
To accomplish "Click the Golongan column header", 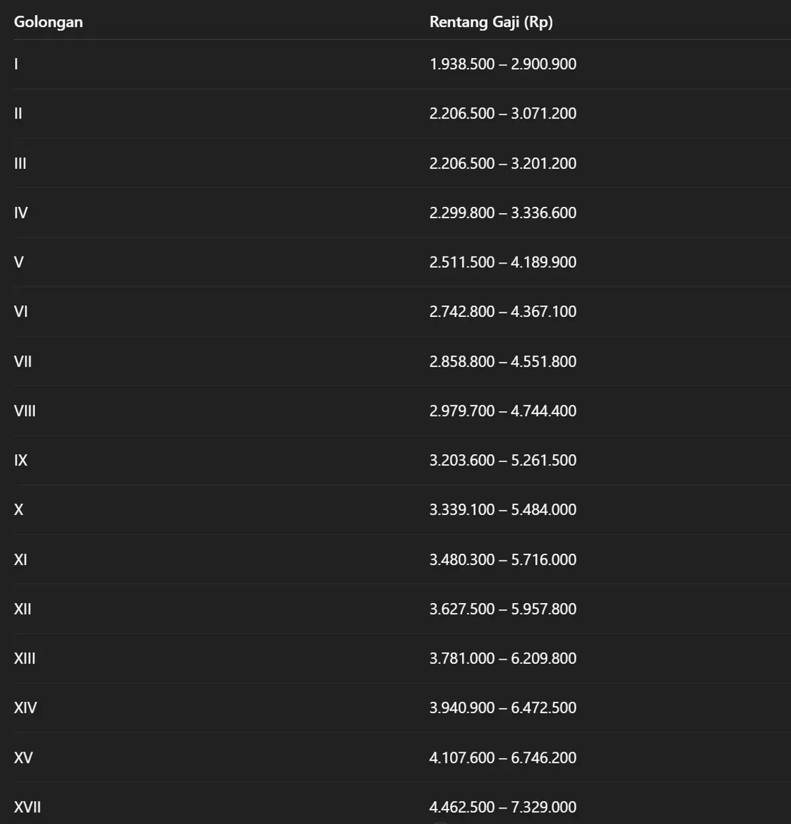I will pos(48,22).
